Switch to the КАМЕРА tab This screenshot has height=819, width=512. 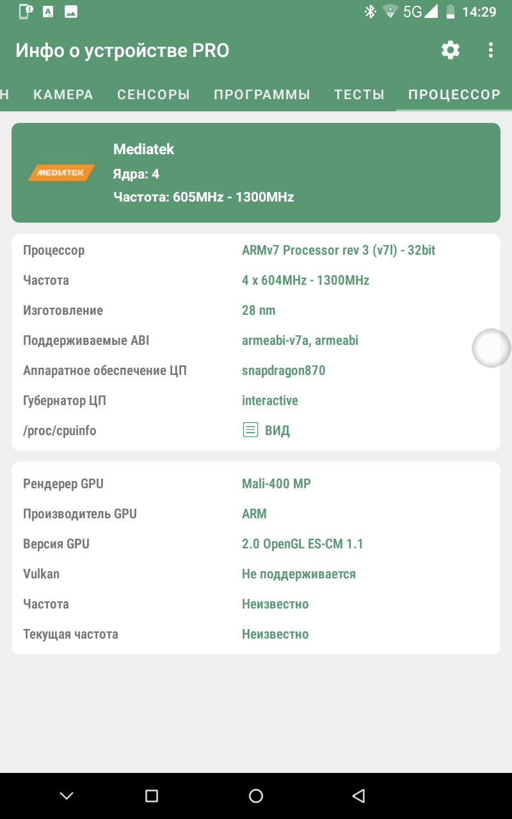pyautogui.click(x=63, y=95)
